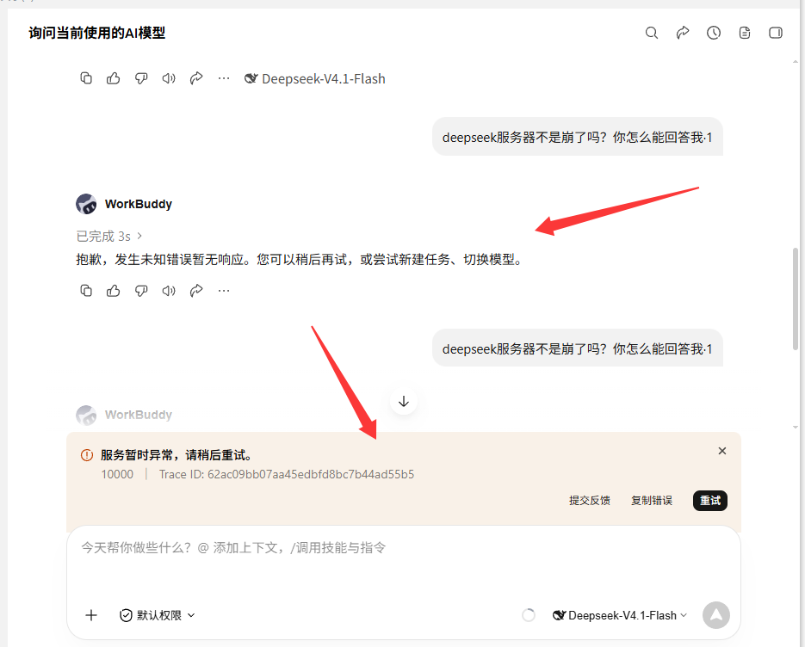Screen dimensions: 805x647
Task: Play audio for the 抱歉，发生未知错误 reply
Action: pos(169,291)
